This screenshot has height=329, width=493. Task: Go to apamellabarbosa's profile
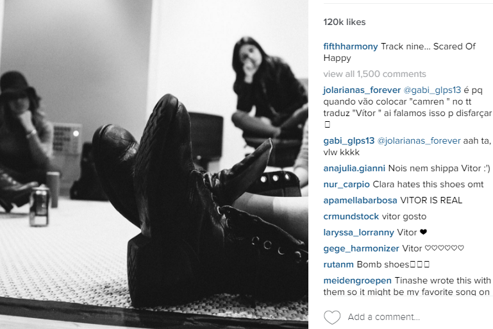tap(360, 200)
